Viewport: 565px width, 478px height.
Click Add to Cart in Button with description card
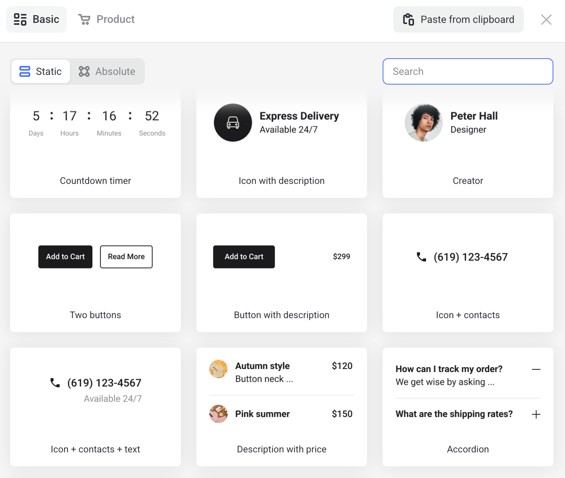(244, 257)
